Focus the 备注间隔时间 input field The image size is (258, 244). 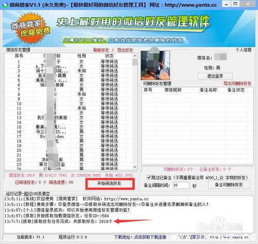(181, 186)
